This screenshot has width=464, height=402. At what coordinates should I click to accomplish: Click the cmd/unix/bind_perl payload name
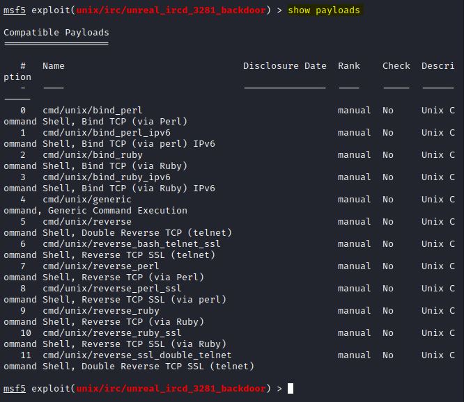pos(92,111)
